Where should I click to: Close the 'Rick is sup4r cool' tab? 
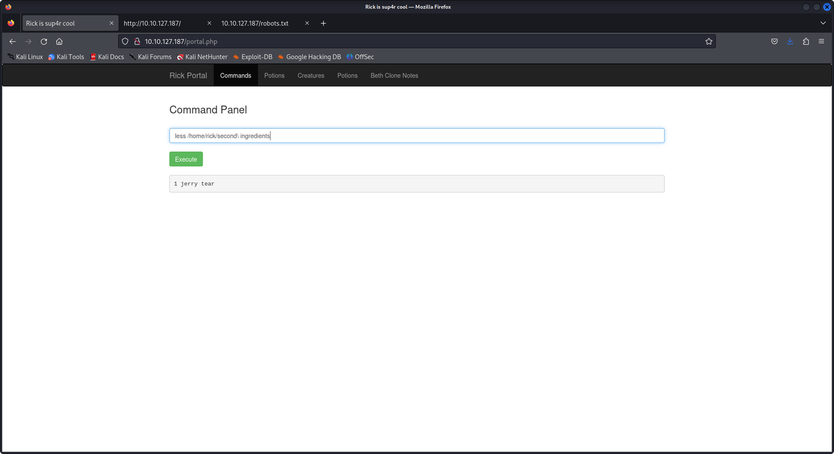pos(111,23)
